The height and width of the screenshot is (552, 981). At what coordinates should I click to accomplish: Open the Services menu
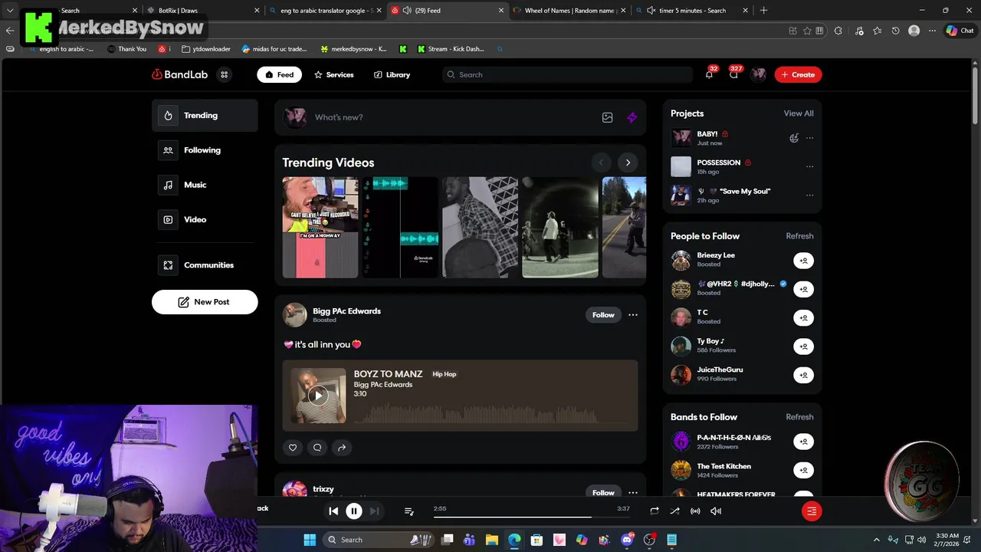(x=334, y=74)
